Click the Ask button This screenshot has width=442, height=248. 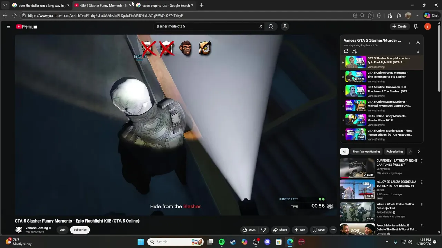tap(299, 230)
